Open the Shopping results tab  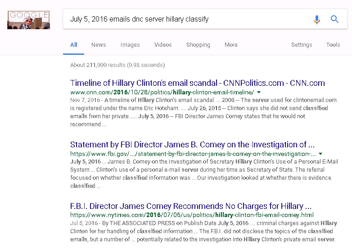tap(198, 44)
